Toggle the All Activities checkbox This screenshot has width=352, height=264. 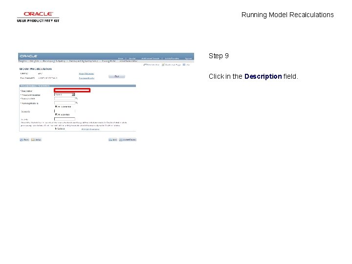tap(56, 114)
